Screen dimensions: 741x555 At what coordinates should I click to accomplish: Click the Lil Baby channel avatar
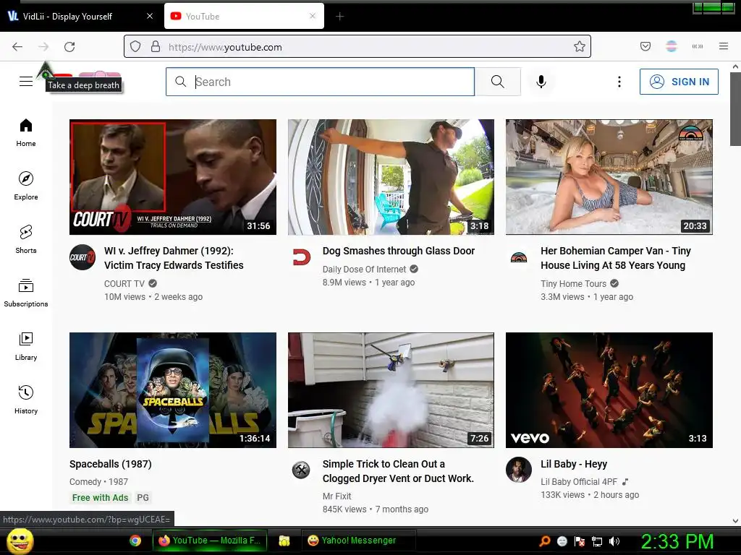point(519,470)
